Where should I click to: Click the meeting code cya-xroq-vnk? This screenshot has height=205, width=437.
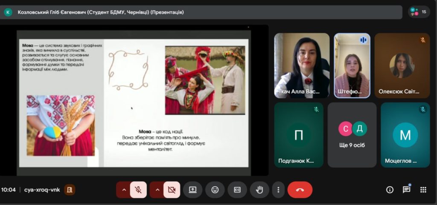click(x=41, y=190)
